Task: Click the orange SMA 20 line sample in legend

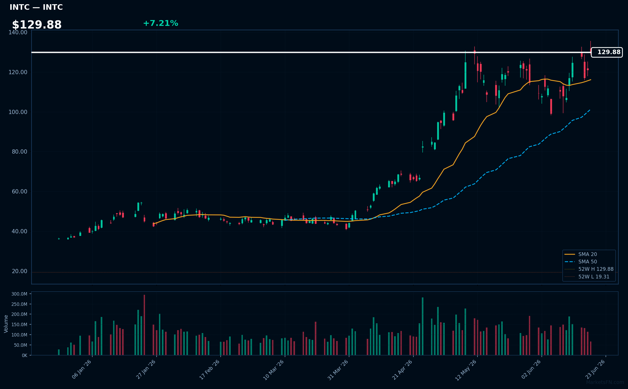Action: coord(570,254)
